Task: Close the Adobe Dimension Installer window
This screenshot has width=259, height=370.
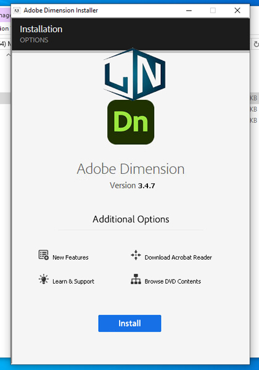Action: pyautogui.click(x=237, y=10)
